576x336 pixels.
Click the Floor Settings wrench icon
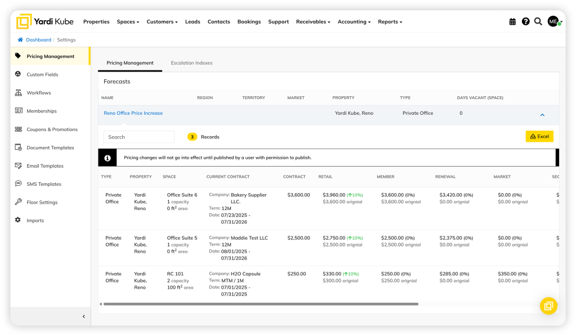[18, 202]
